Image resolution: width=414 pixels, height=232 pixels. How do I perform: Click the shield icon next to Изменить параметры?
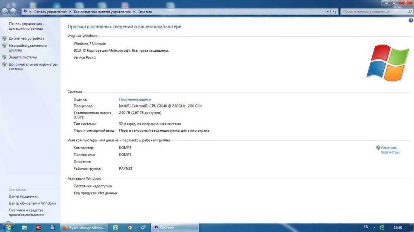[x=378, y=148]
